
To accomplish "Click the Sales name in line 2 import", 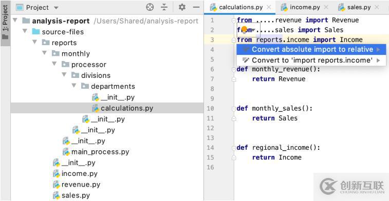I will click(334, 30).
